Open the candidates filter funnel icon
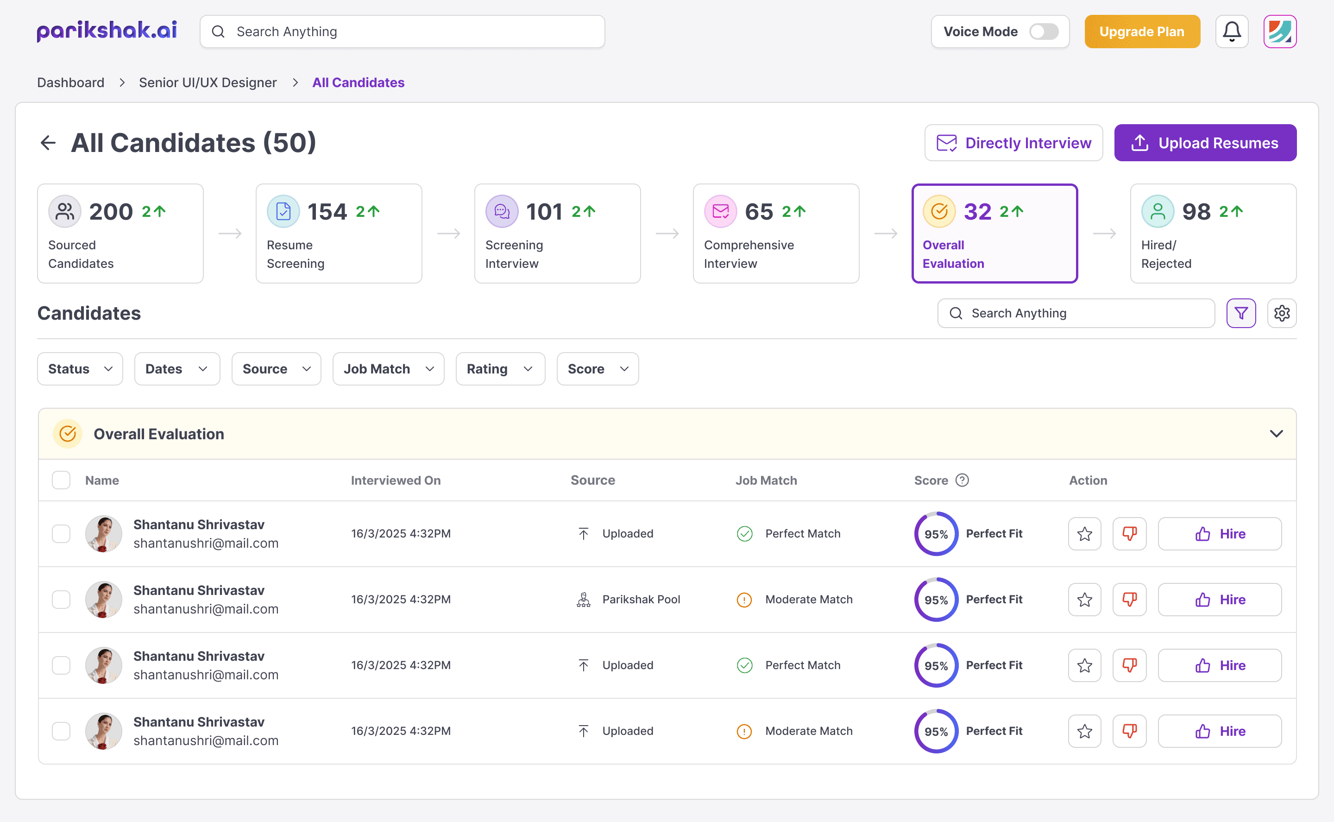 [x=1240, y=313]
